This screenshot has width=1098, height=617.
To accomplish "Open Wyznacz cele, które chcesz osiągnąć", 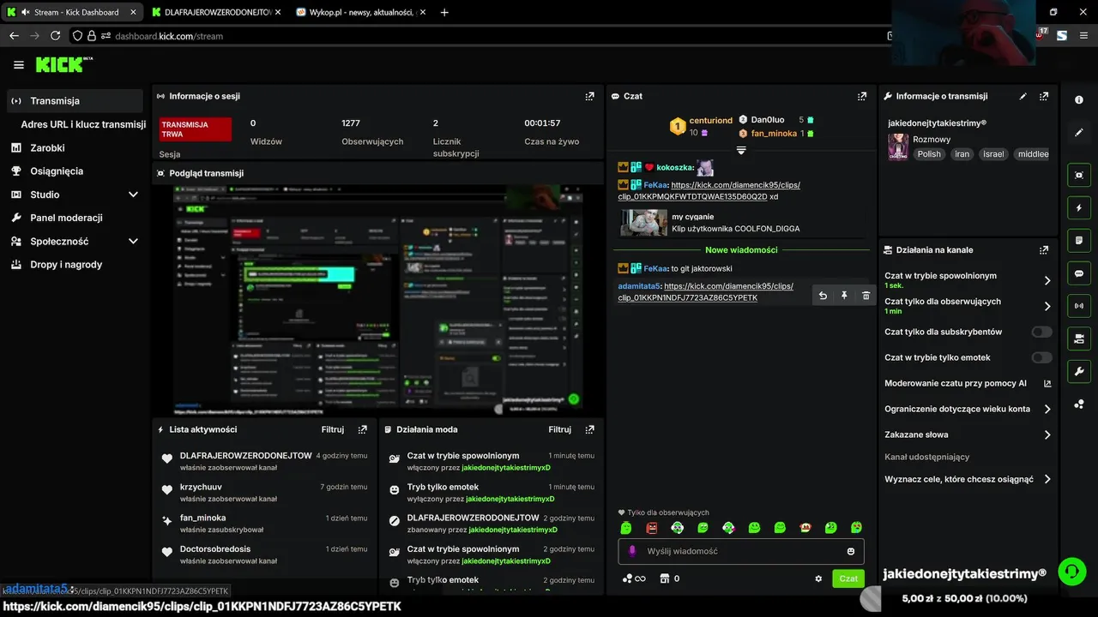I will [x=968, y=479].
